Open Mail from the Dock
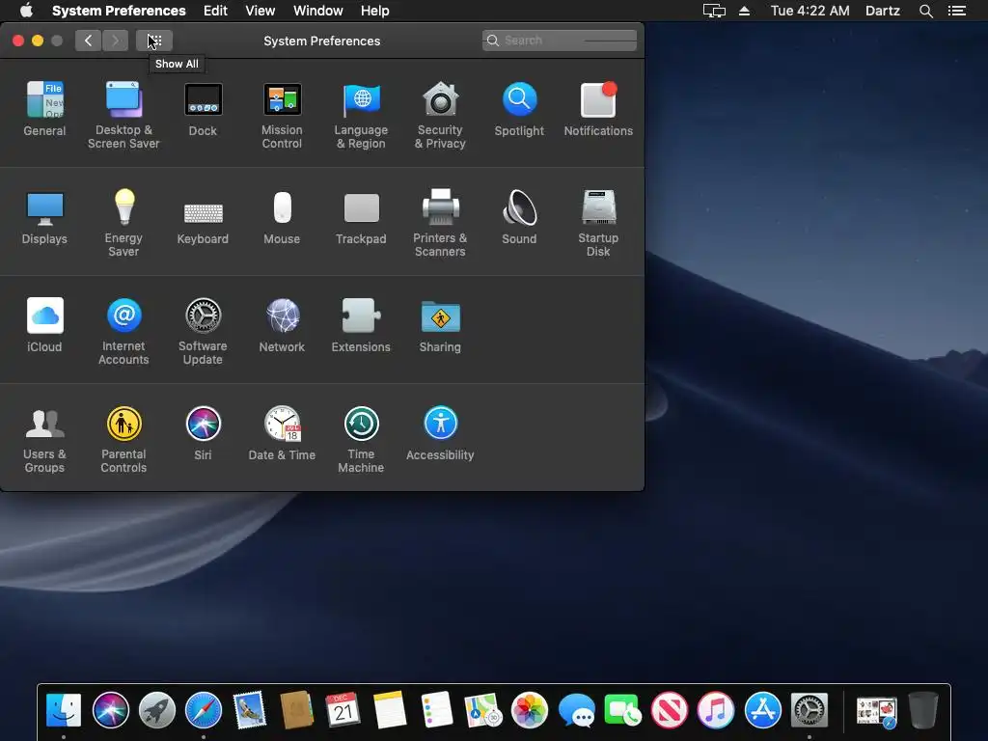 point(250,710)
